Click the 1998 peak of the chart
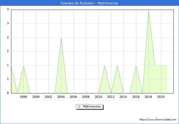The width and height of the screenshot is (179, 124). [23, 66]
